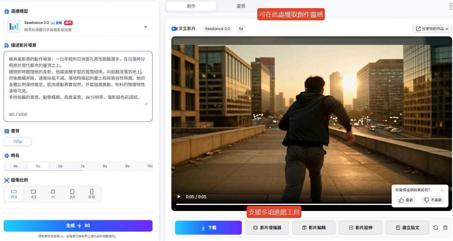This screenshot has width=453, height=241.
Task: Select the 7s duration option
Action: (x=82, y=166)
